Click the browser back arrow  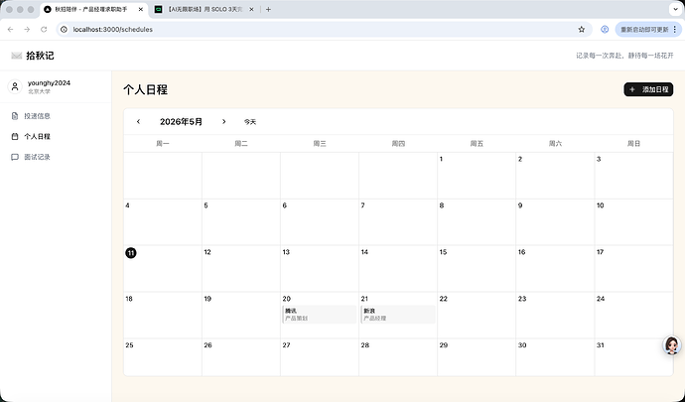coord(11,29)
